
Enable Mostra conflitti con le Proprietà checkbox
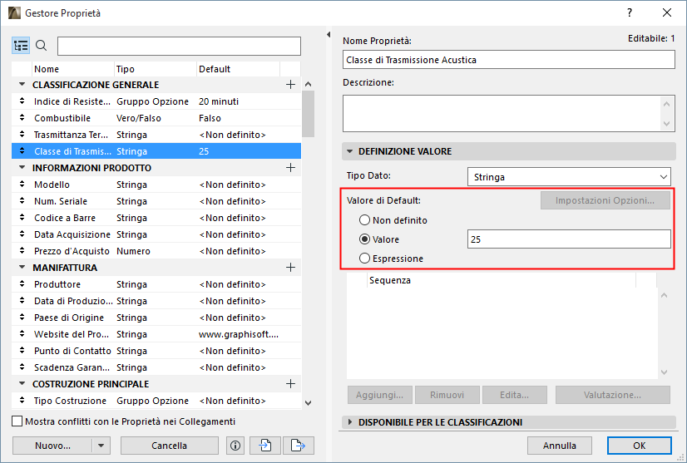click(x=17, y=421)
